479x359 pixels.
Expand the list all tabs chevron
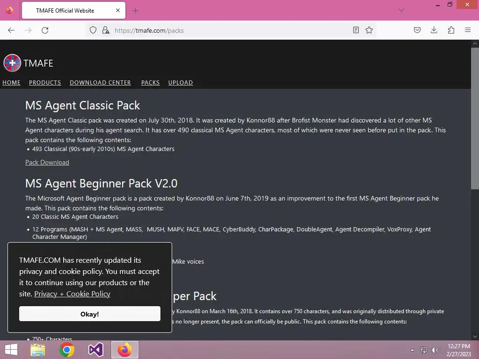[401, 10]
